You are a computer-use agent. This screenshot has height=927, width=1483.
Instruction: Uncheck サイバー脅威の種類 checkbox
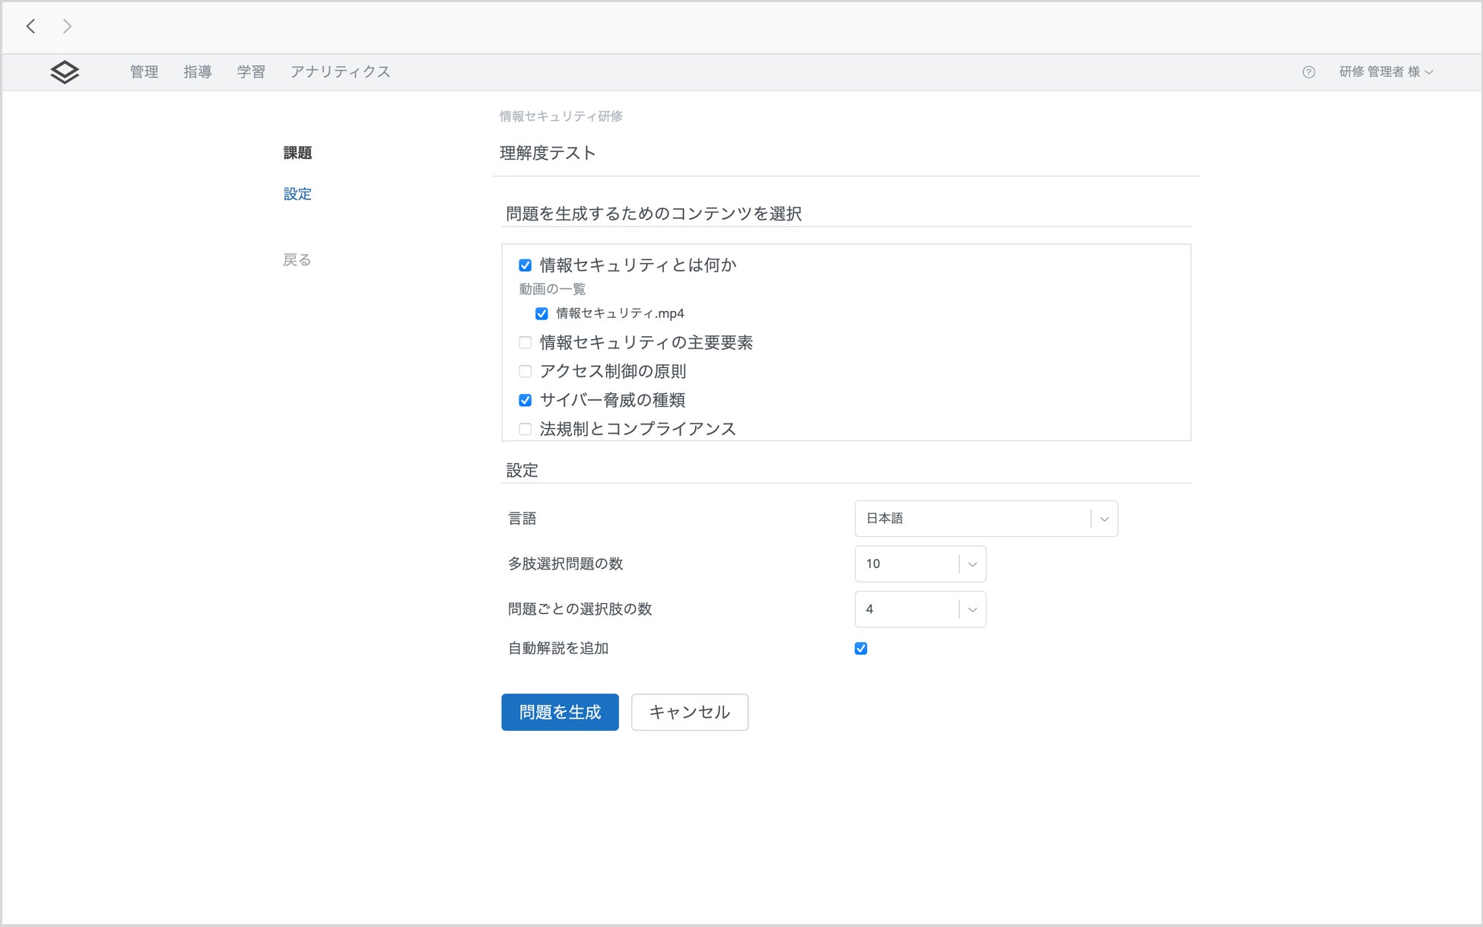coord(525,400)
